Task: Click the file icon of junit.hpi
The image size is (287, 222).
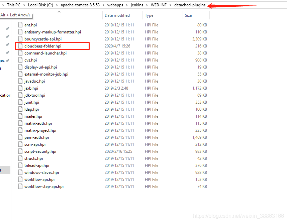Action: (20, 102)
